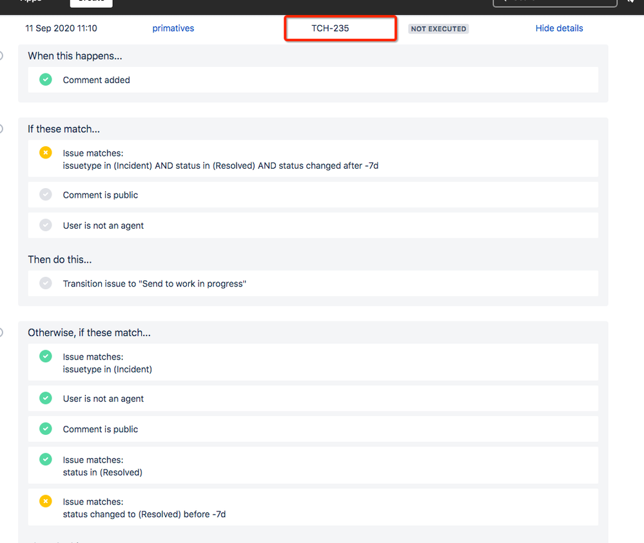
Task: Click the grey check beside "Comment is public" under "If these match"
Action: 46,195
